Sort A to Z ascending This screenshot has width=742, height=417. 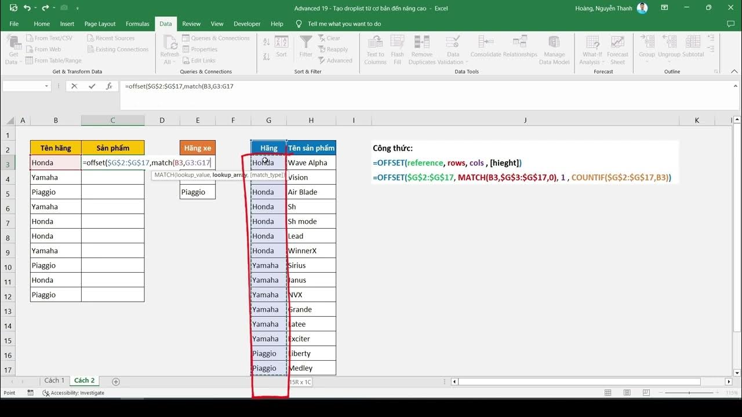click(267, 42)
